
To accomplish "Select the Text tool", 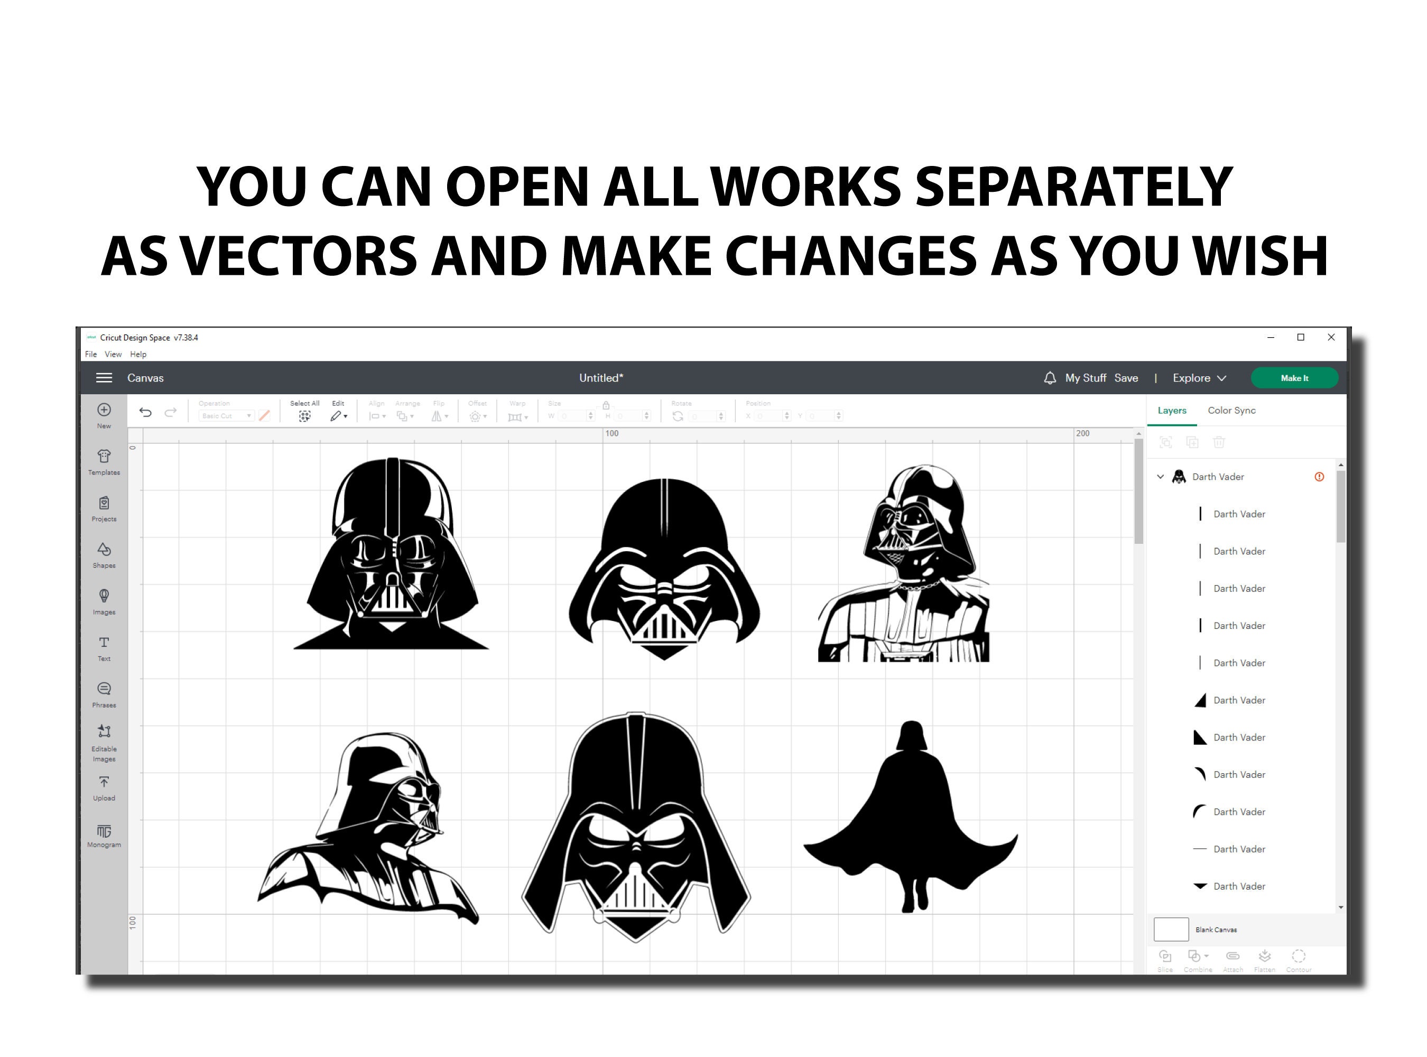I will point(104,643).
